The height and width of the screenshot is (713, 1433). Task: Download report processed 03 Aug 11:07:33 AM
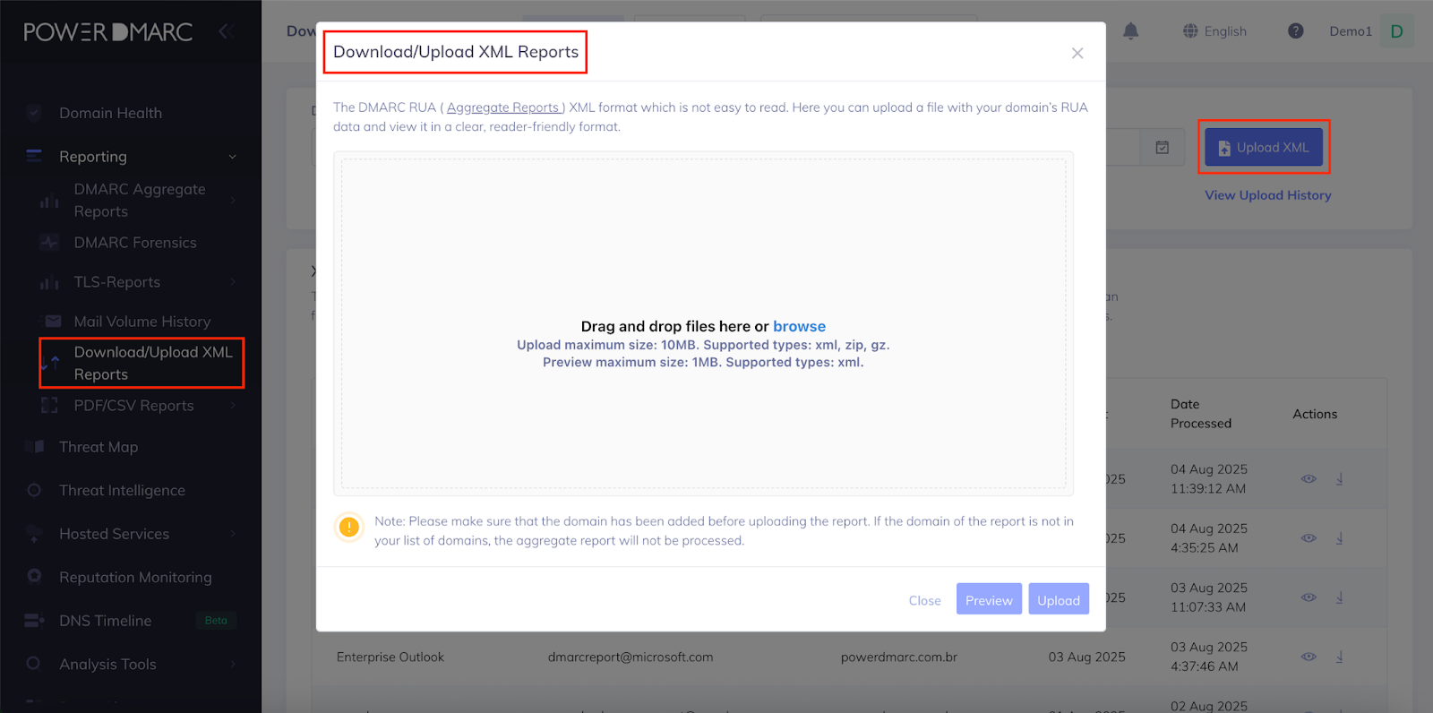[1340, 597]
